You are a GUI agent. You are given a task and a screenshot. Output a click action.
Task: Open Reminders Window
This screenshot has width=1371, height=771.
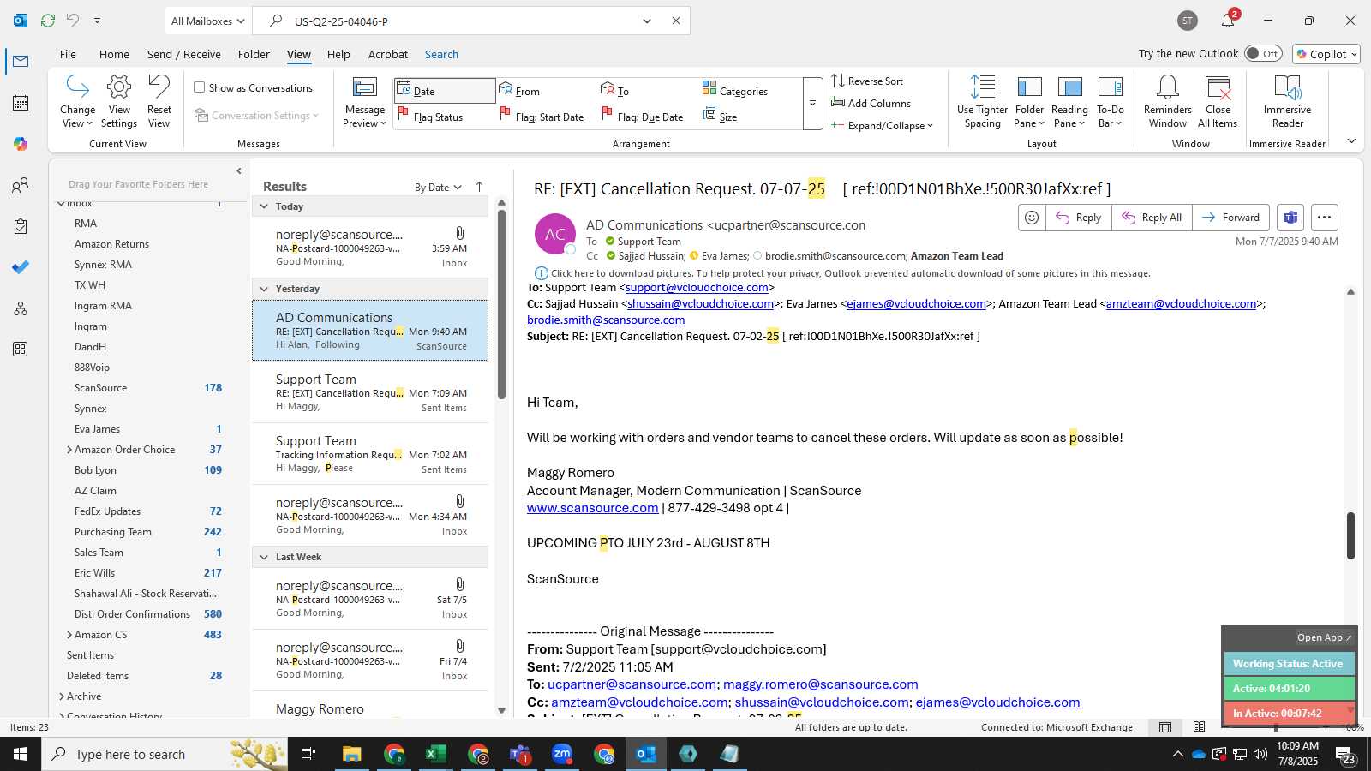(x=1168, y=102)
